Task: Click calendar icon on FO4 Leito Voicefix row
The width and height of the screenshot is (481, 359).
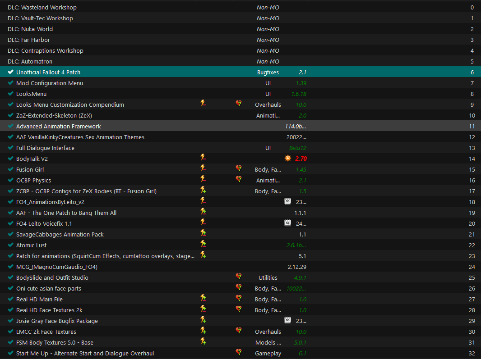Action: tap(287, 223)
